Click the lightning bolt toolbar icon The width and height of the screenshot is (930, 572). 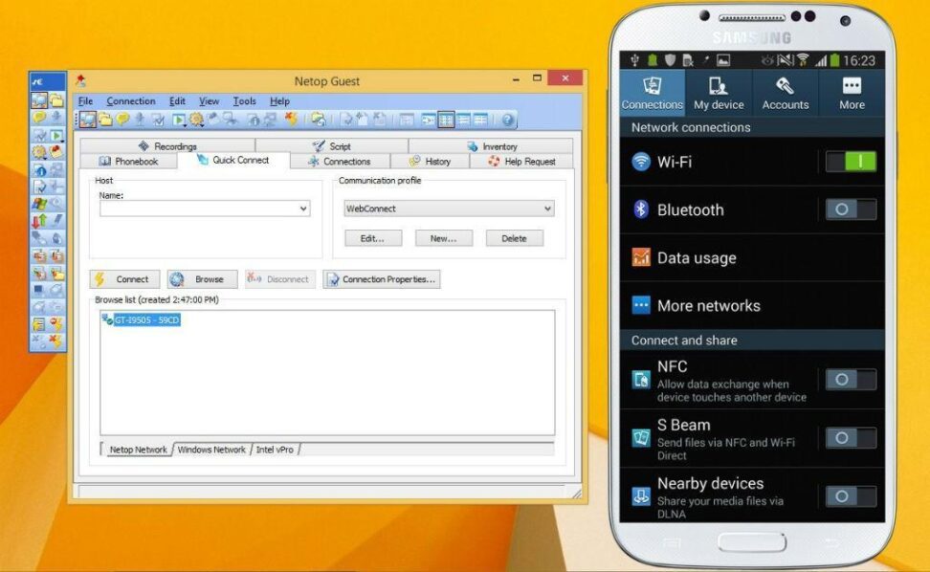pos(293,120)
